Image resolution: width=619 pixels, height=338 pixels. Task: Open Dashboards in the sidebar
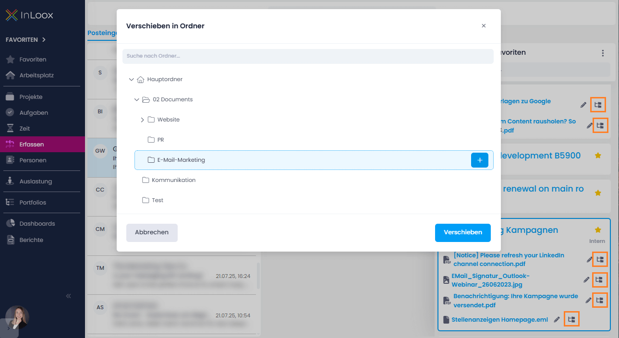coord(37,224)
